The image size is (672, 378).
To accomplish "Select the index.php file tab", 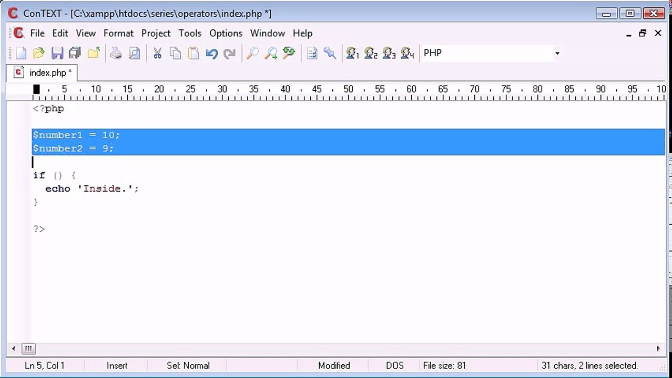I will click(43, 72).
